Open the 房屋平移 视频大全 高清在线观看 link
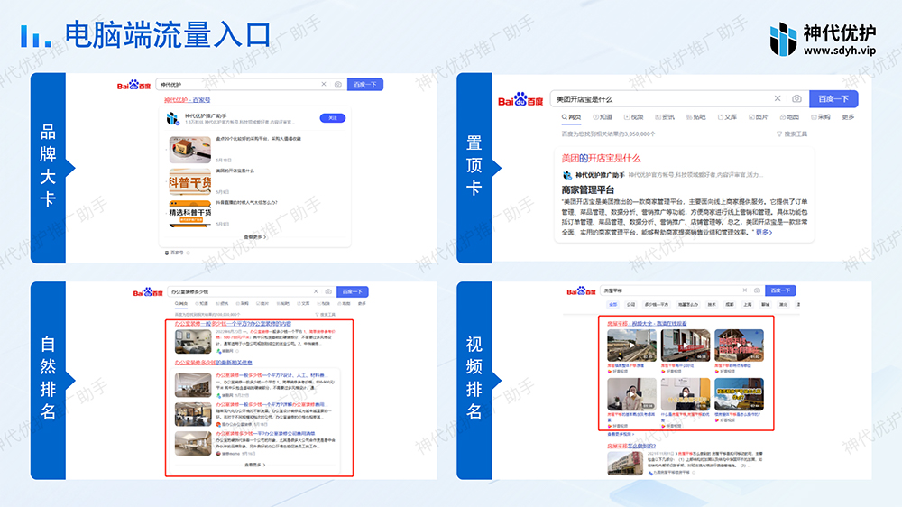The image size is (902, 507). click(647, 324)
